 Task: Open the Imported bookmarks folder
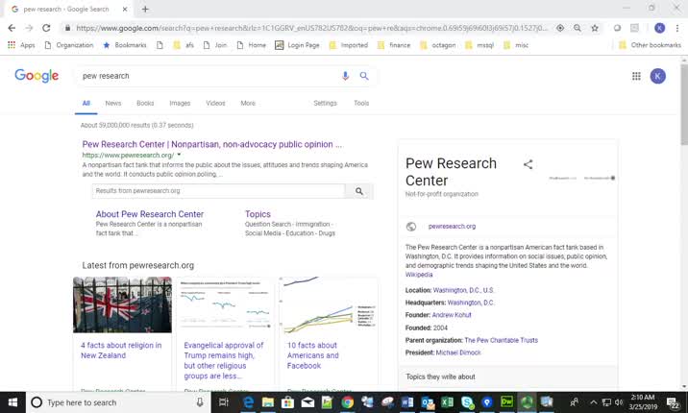click(349, 45)
